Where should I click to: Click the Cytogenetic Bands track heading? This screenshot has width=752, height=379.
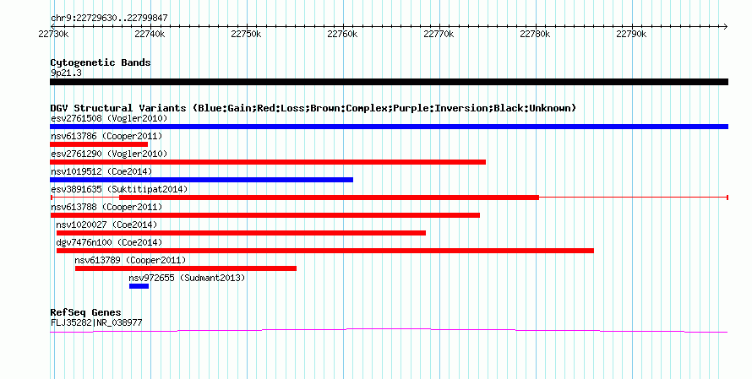click(101, 62)
